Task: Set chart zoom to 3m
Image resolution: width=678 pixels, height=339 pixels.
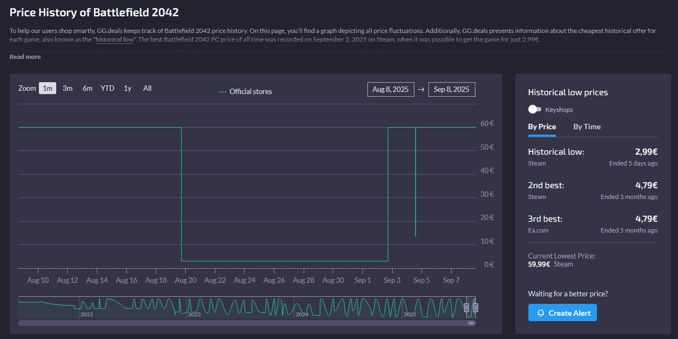Action: pyautogui.click(x=68, y=88)
